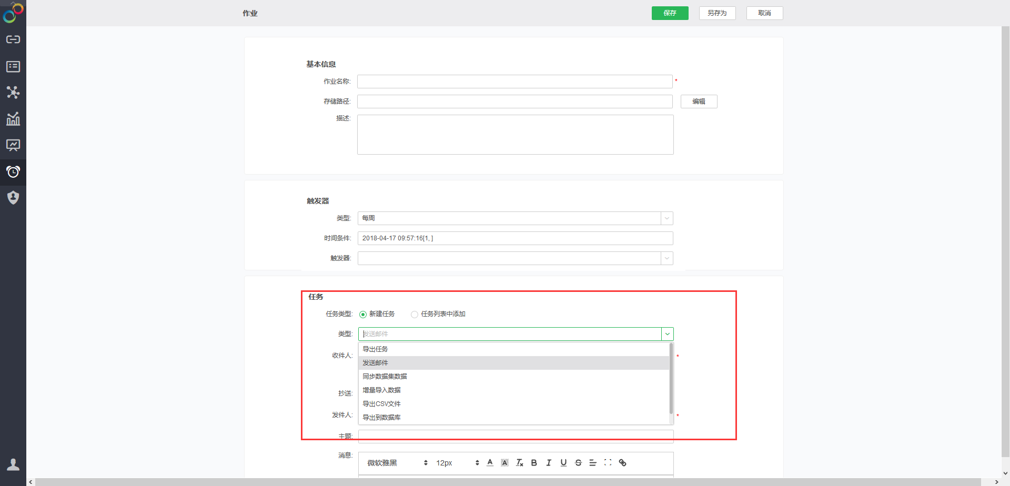The width and height of the screenshot is (1010, 486).
Task: Click the dropdown list scrollbar thumb
Action: (x=671, y=378)
